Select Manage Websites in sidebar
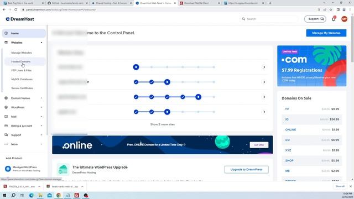The image size is (354, 199). coord(22,53)
